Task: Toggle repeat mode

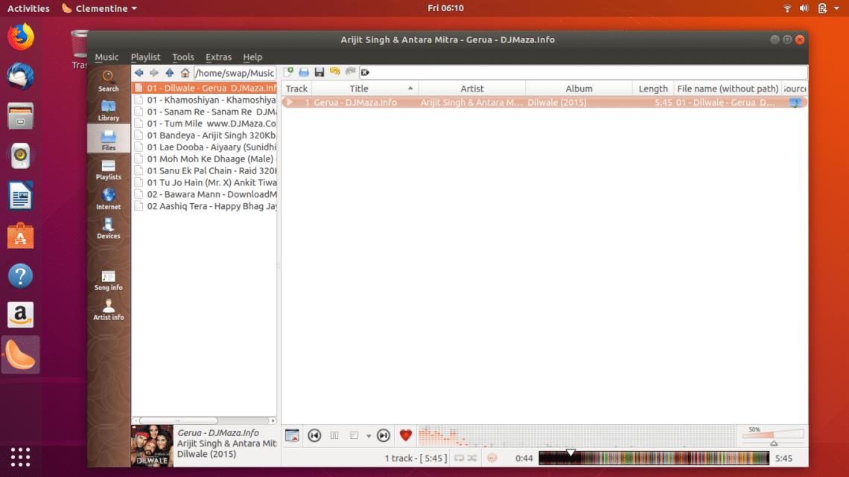Action: click(460, 458)
